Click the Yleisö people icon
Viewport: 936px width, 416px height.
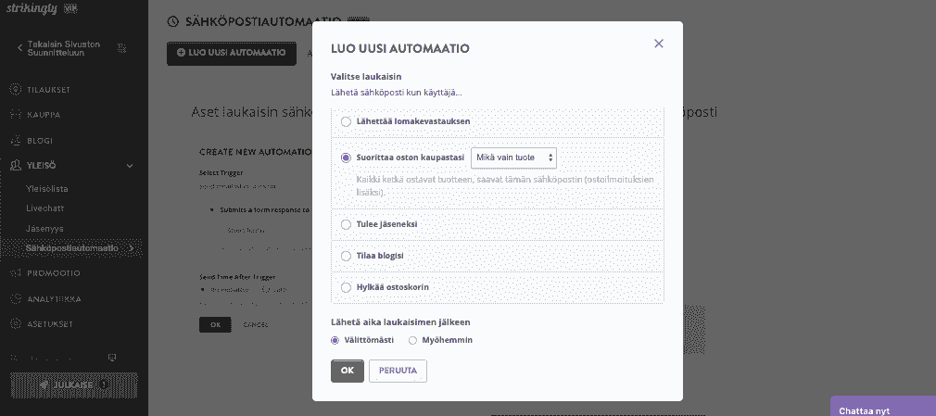click(x=16, y=166)
